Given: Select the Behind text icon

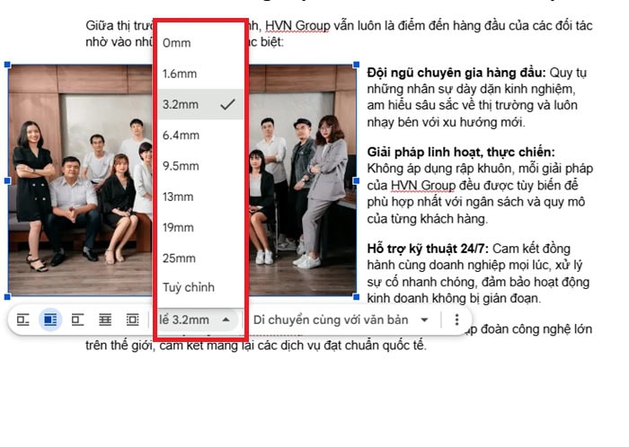Looking at the screenshot, I should (105, 320).
